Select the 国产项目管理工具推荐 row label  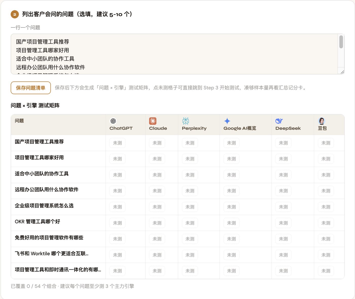tap(39, 142)
